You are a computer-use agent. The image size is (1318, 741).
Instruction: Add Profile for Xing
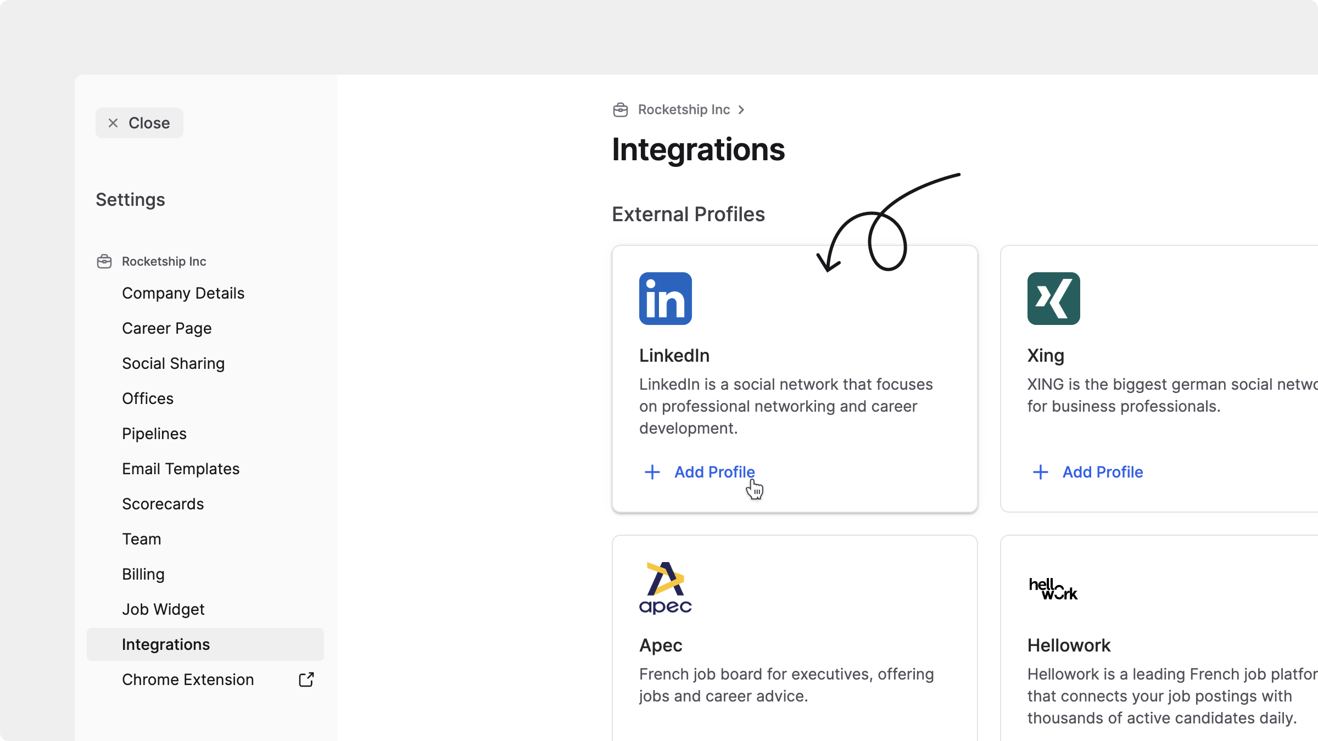pos(1103,472)
